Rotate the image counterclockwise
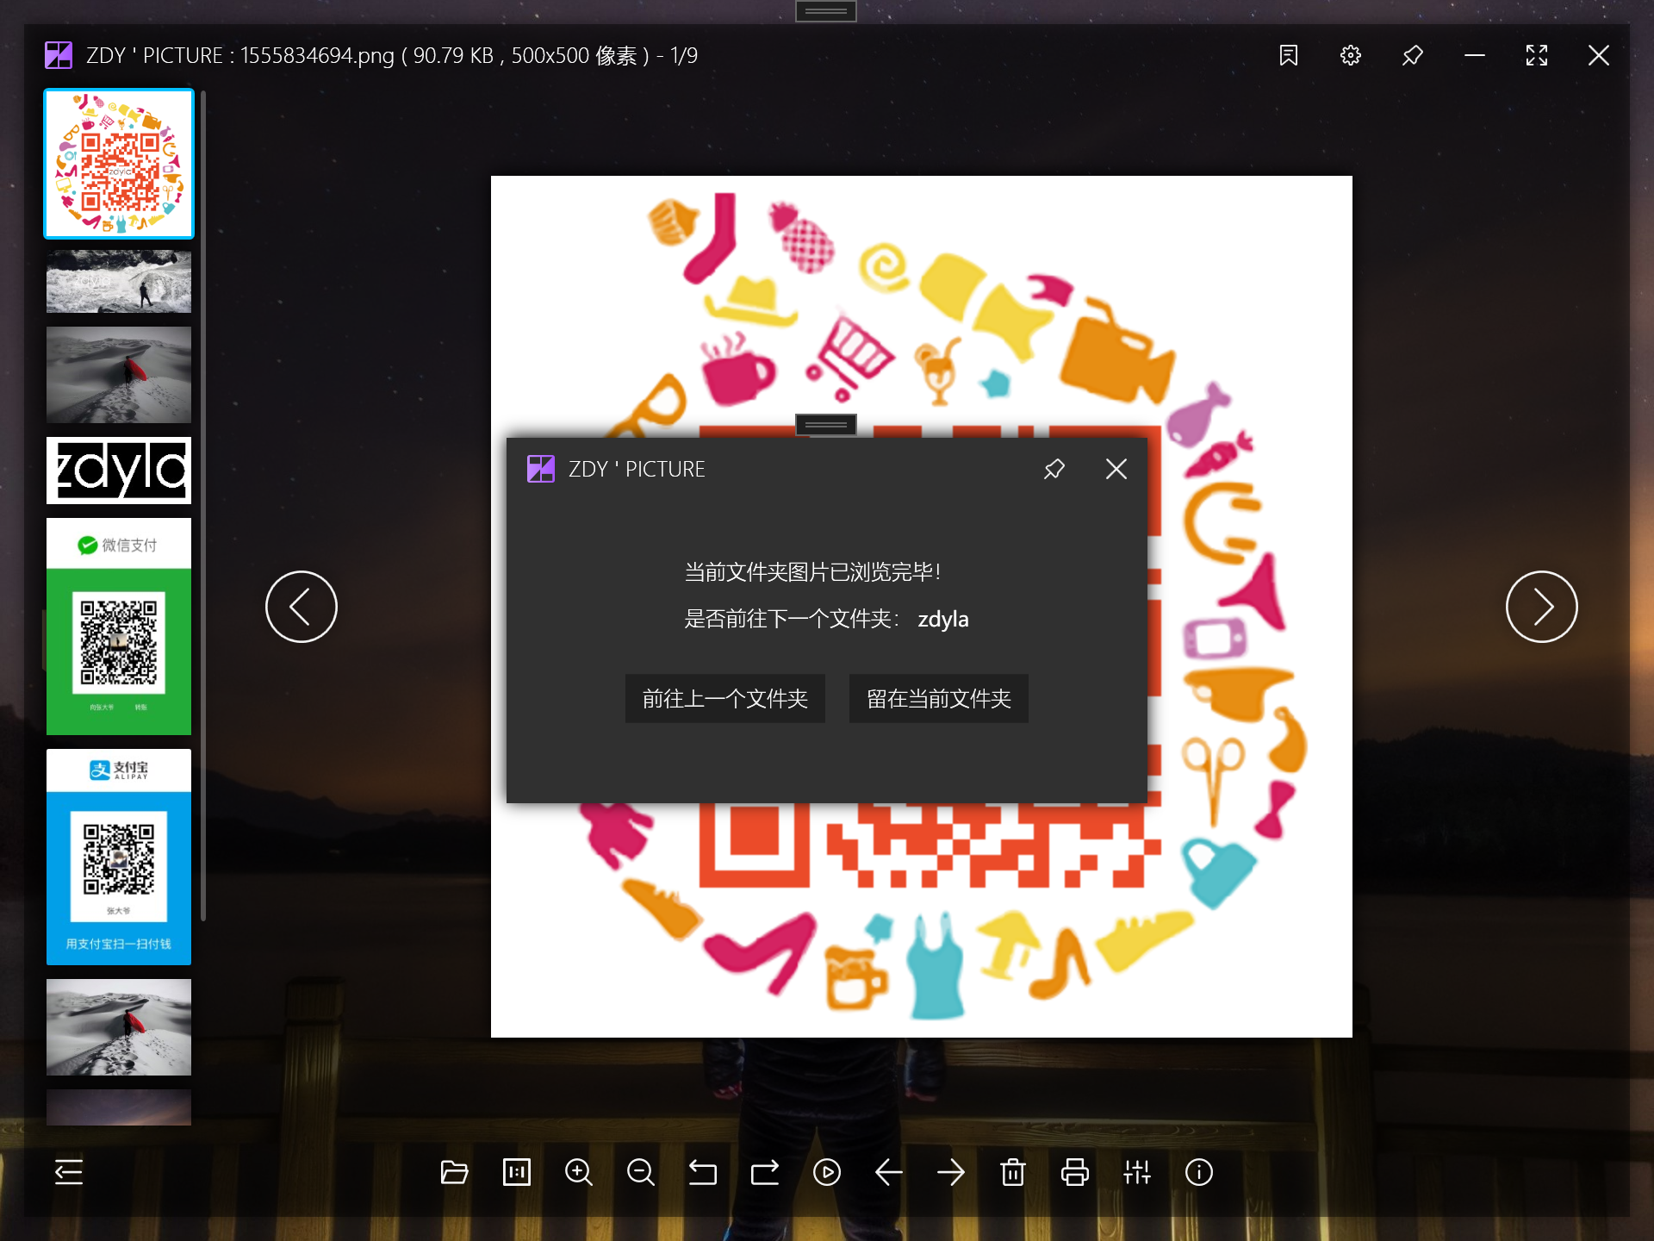This screenshot has height=1241, width=1654. pos(703,1172)
